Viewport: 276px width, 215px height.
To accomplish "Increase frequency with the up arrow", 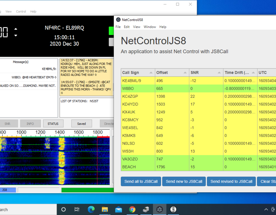I will click(x=16, y=29).
